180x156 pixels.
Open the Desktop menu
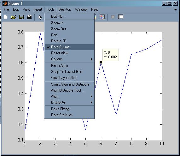point(65,9)
